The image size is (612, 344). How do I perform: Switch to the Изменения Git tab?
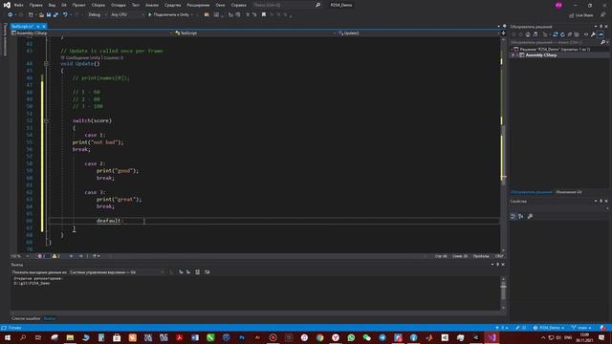[569, 192]
